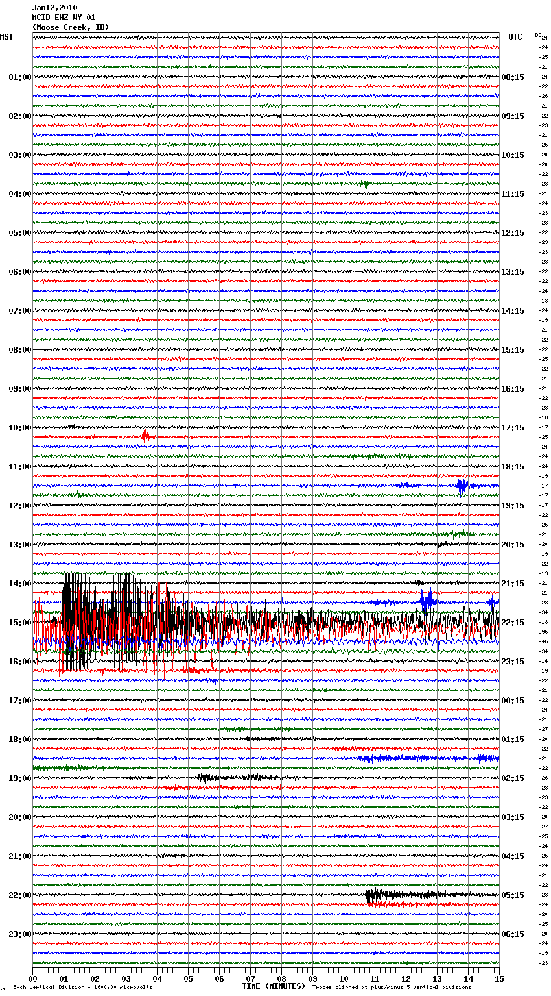Click the (Moose Creek, ID) location label
Screen dimensions: 551x996
71,27
